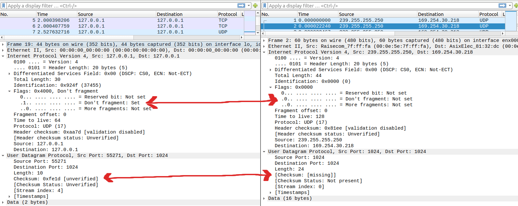Collapse User Datagram Protocol in left window

click(3, 155)
